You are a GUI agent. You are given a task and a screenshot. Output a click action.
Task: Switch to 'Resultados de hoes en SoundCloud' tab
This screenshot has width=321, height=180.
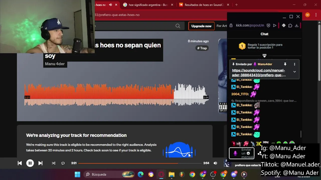click(204, 5)
